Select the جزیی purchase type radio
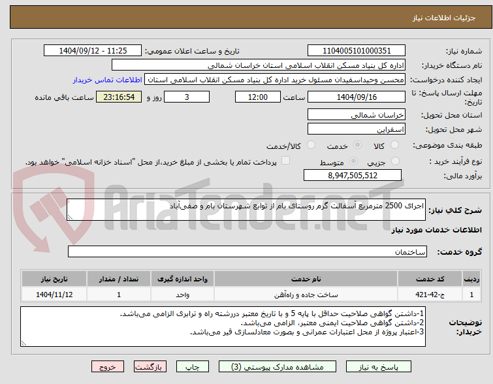 (x=395, y=161)
